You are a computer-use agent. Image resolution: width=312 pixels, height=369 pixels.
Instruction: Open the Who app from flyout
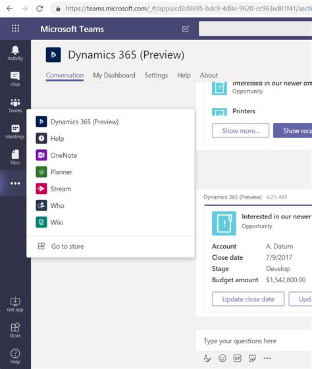point(111,205)
